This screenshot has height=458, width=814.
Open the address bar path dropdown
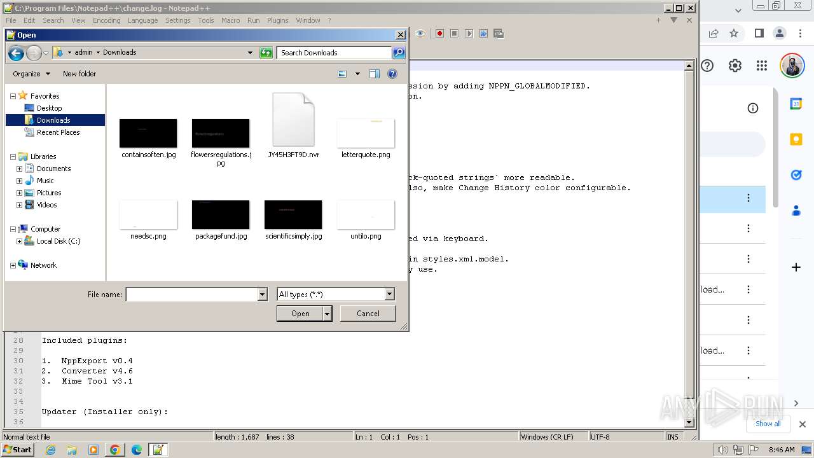point(250,53)
